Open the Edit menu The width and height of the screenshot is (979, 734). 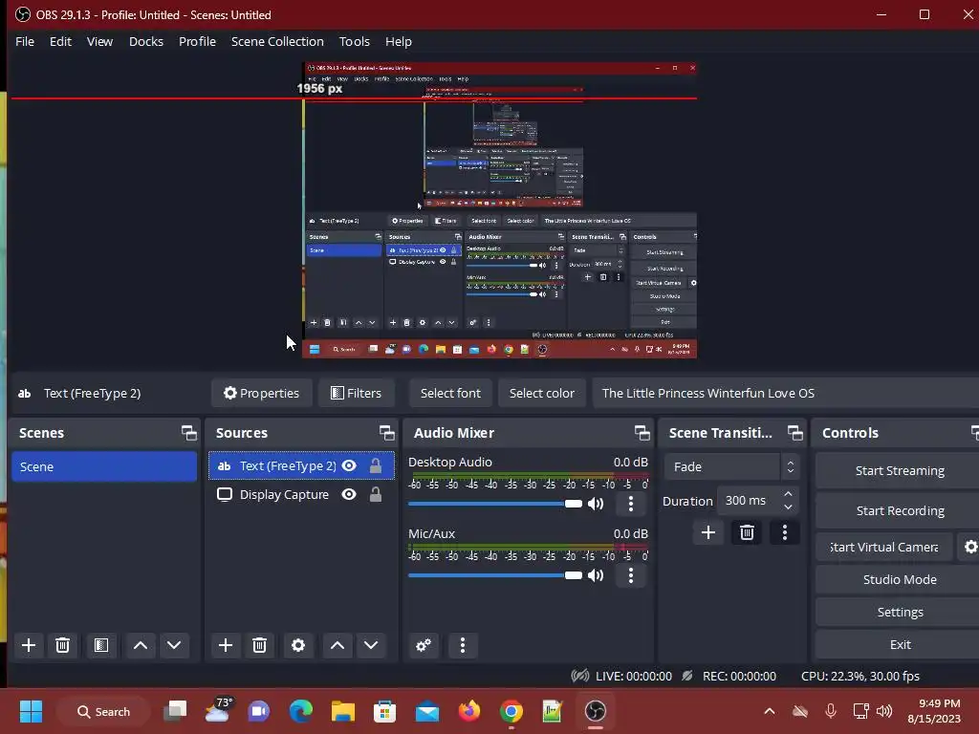point(60,41)
